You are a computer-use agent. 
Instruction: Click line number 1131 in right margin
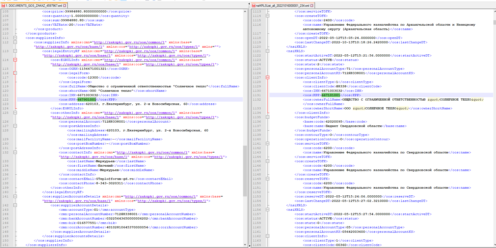pos(257,95)
